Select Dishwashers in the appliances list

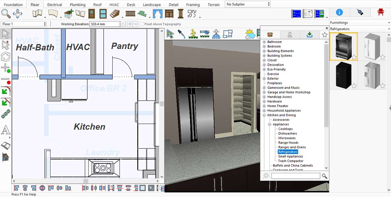point(287,134)
